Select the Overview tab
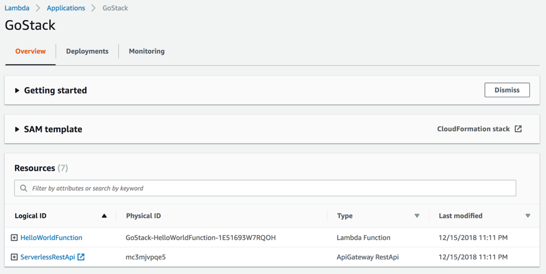 point(30,51)
